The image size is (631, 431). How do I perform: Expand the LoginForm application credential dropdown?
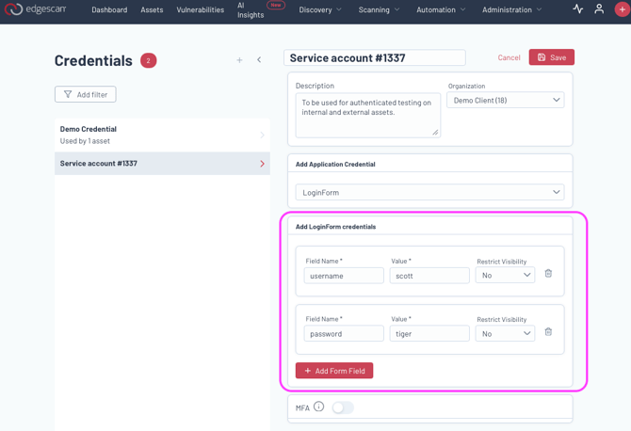(x=429, y=192)
